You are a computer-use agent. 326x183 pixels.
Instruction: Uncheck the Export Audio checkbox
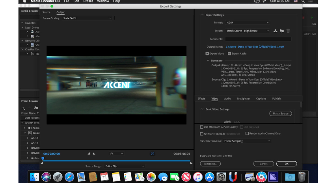tap(229, 54)
